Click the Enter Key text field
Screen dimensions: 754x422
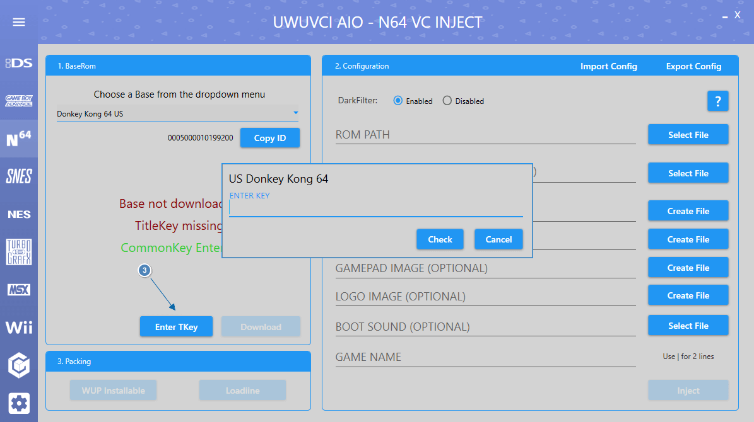375,208
